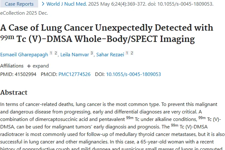Open author Esmaeil Gharepapagh's link

[24, 55]
